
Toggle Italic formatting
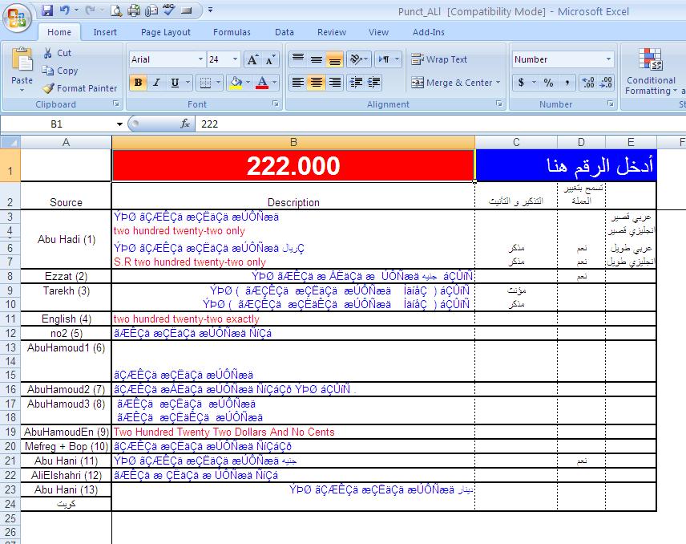click(x=156, y=83)
